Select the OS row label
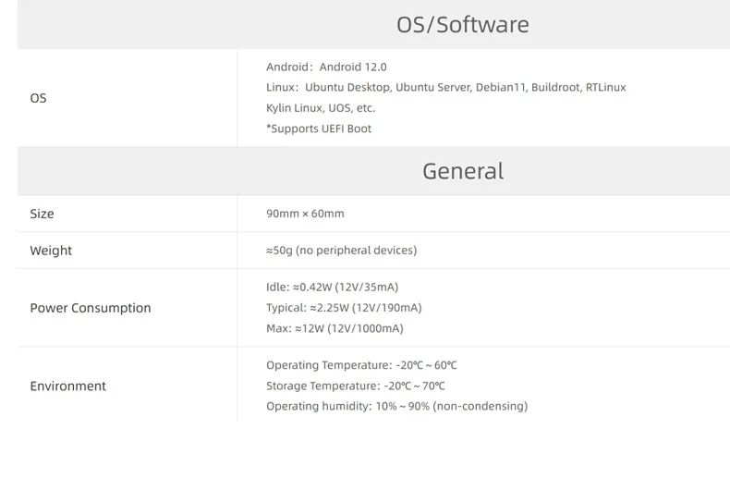 (x=38, y=98)
